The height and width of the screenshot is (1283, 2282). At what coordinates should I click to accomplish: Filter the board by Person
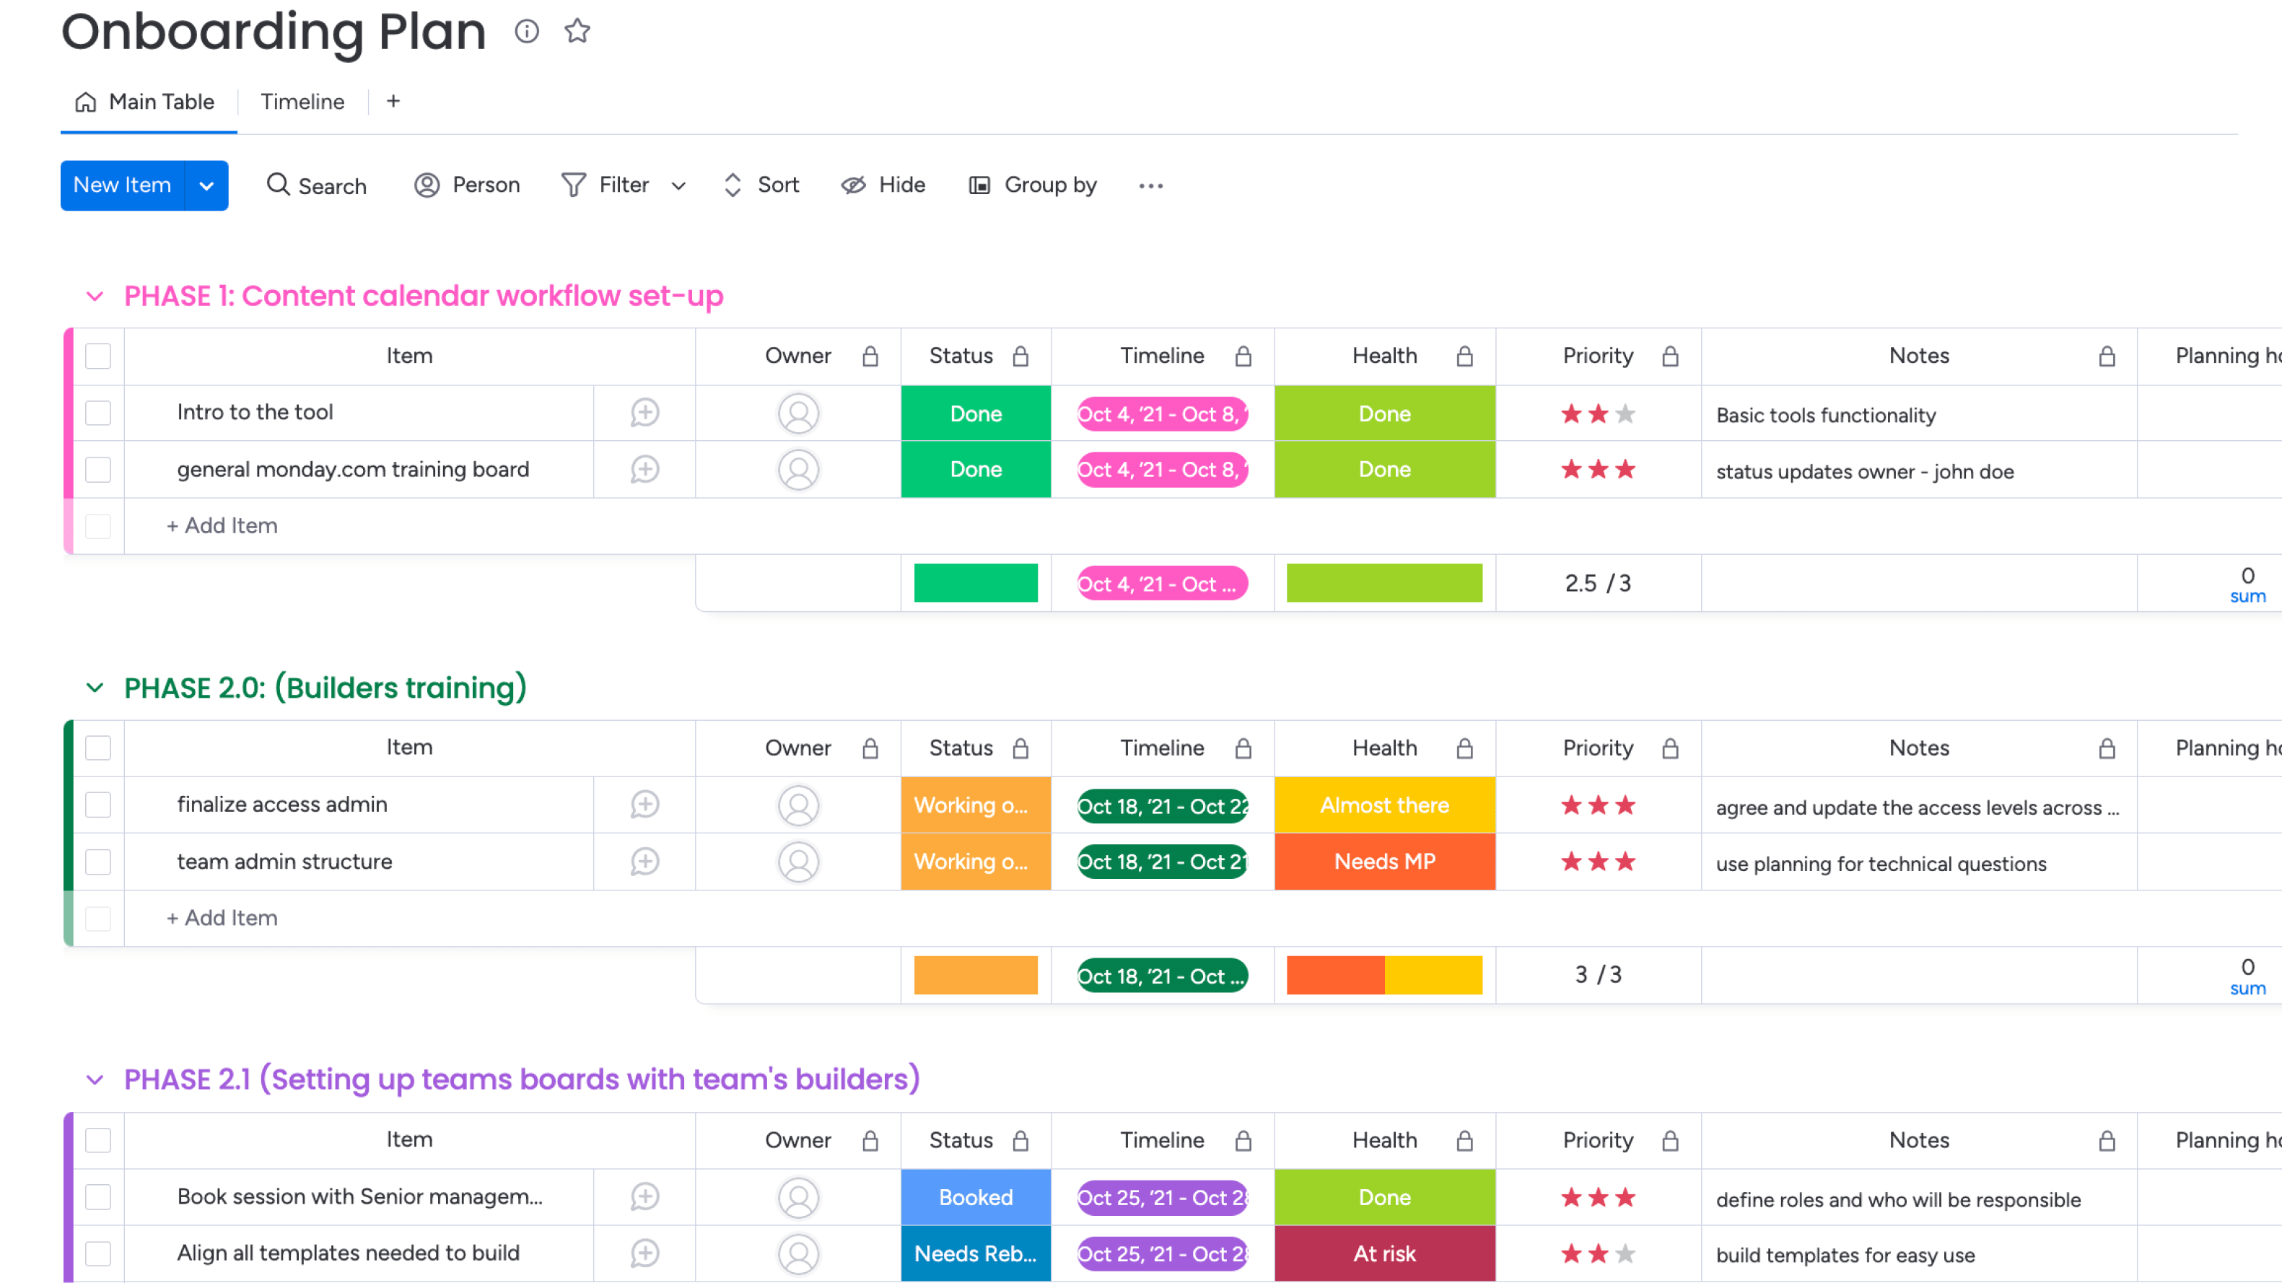tap(468, 185)
